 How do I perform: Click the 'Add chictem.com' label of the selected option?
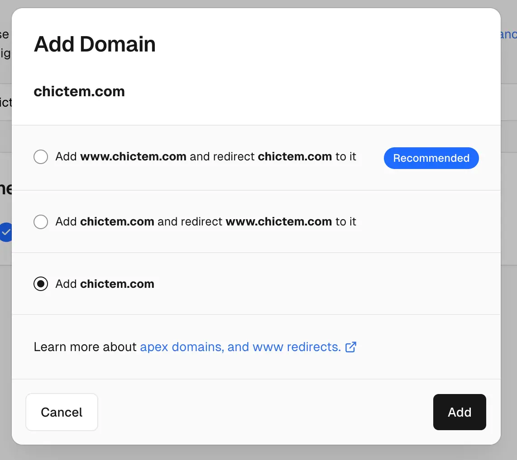pyautogui.click(x=105, y=284)
